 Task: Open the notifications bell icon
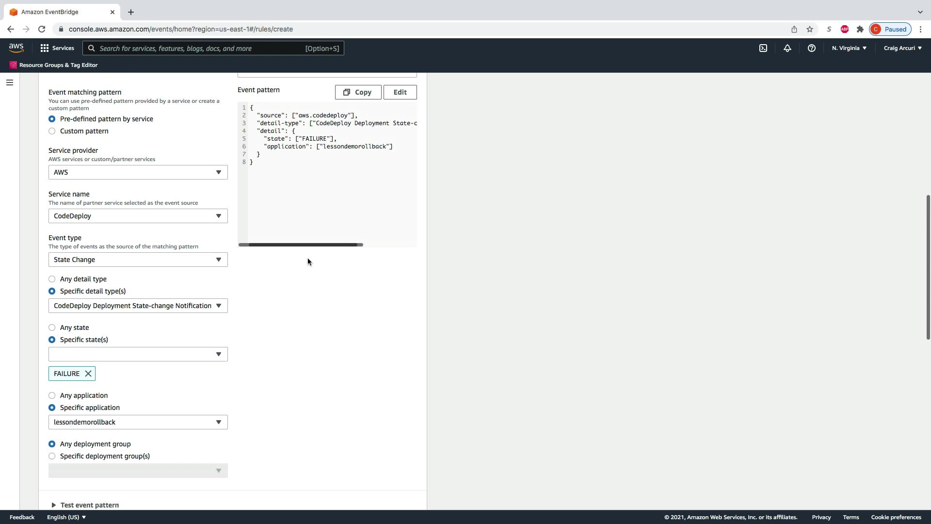(787, 48)
